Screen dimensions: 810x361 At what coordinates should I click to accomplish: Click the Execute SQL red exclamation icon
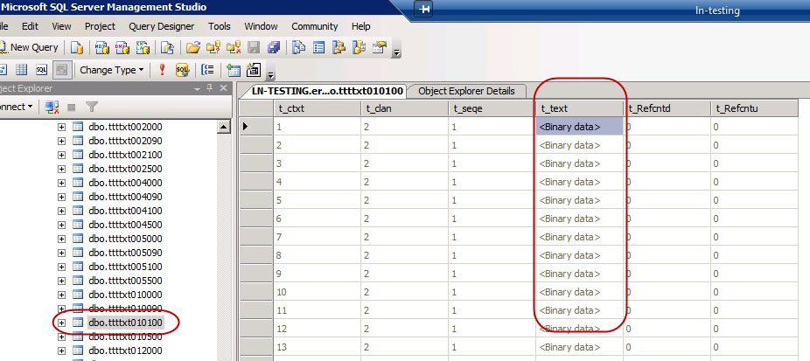(x=162, y=70)
